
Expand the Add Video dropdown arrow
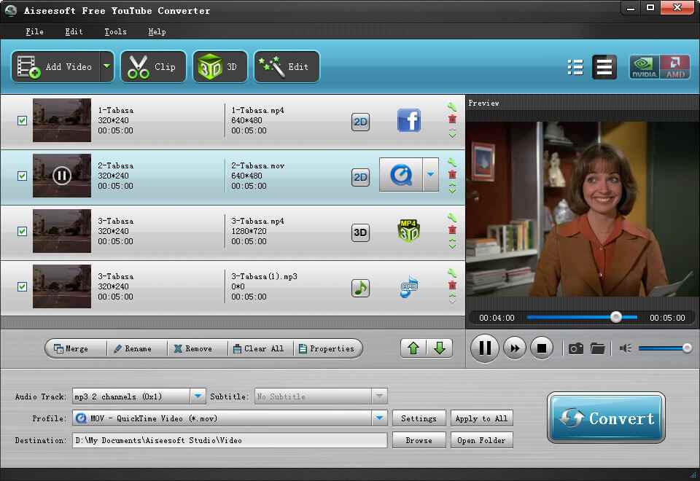(x=106, y=66)
